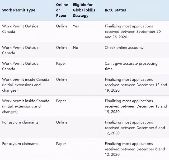Click "Paper" in the work permit inside Canada row
Viewport: 169px width, 160px height.
click(x=61, y=101)
